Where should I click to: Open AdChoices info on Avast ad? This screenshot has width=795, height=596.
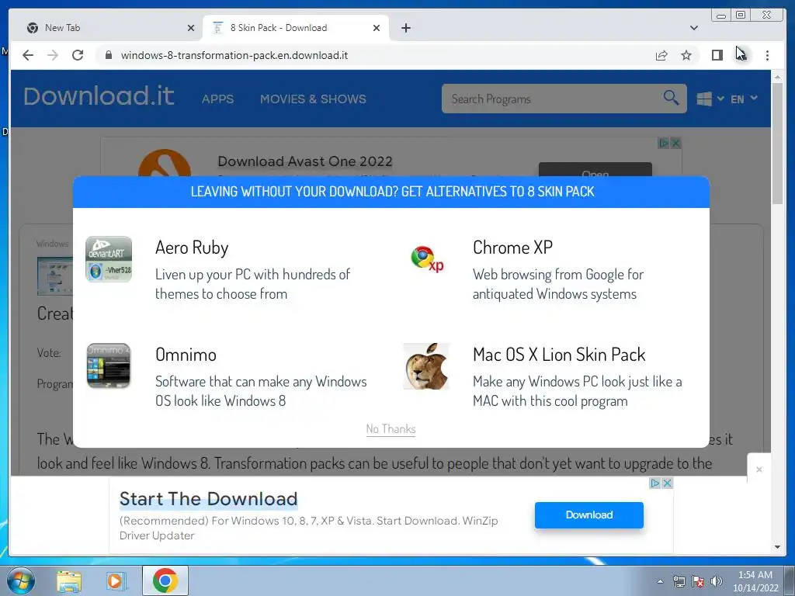point(663,143)
